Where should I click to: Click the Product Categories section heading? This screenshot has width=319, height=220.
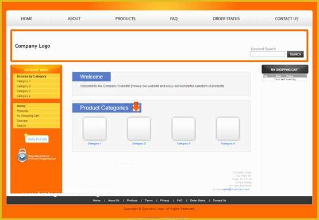click(106, 108)
